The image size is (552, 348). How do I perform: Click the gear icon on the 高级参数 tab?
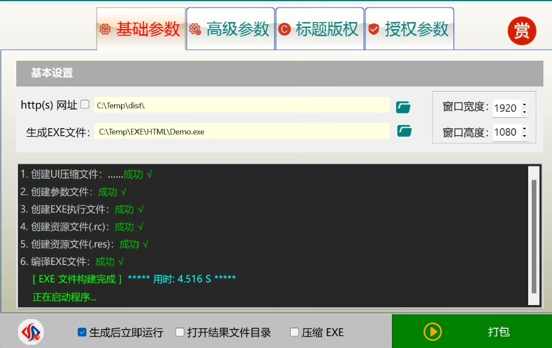tap(195, 29)
